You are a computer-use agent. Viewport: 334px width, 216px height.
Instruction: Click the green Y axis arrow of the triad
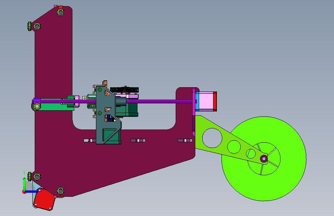(x=25, y=184)
